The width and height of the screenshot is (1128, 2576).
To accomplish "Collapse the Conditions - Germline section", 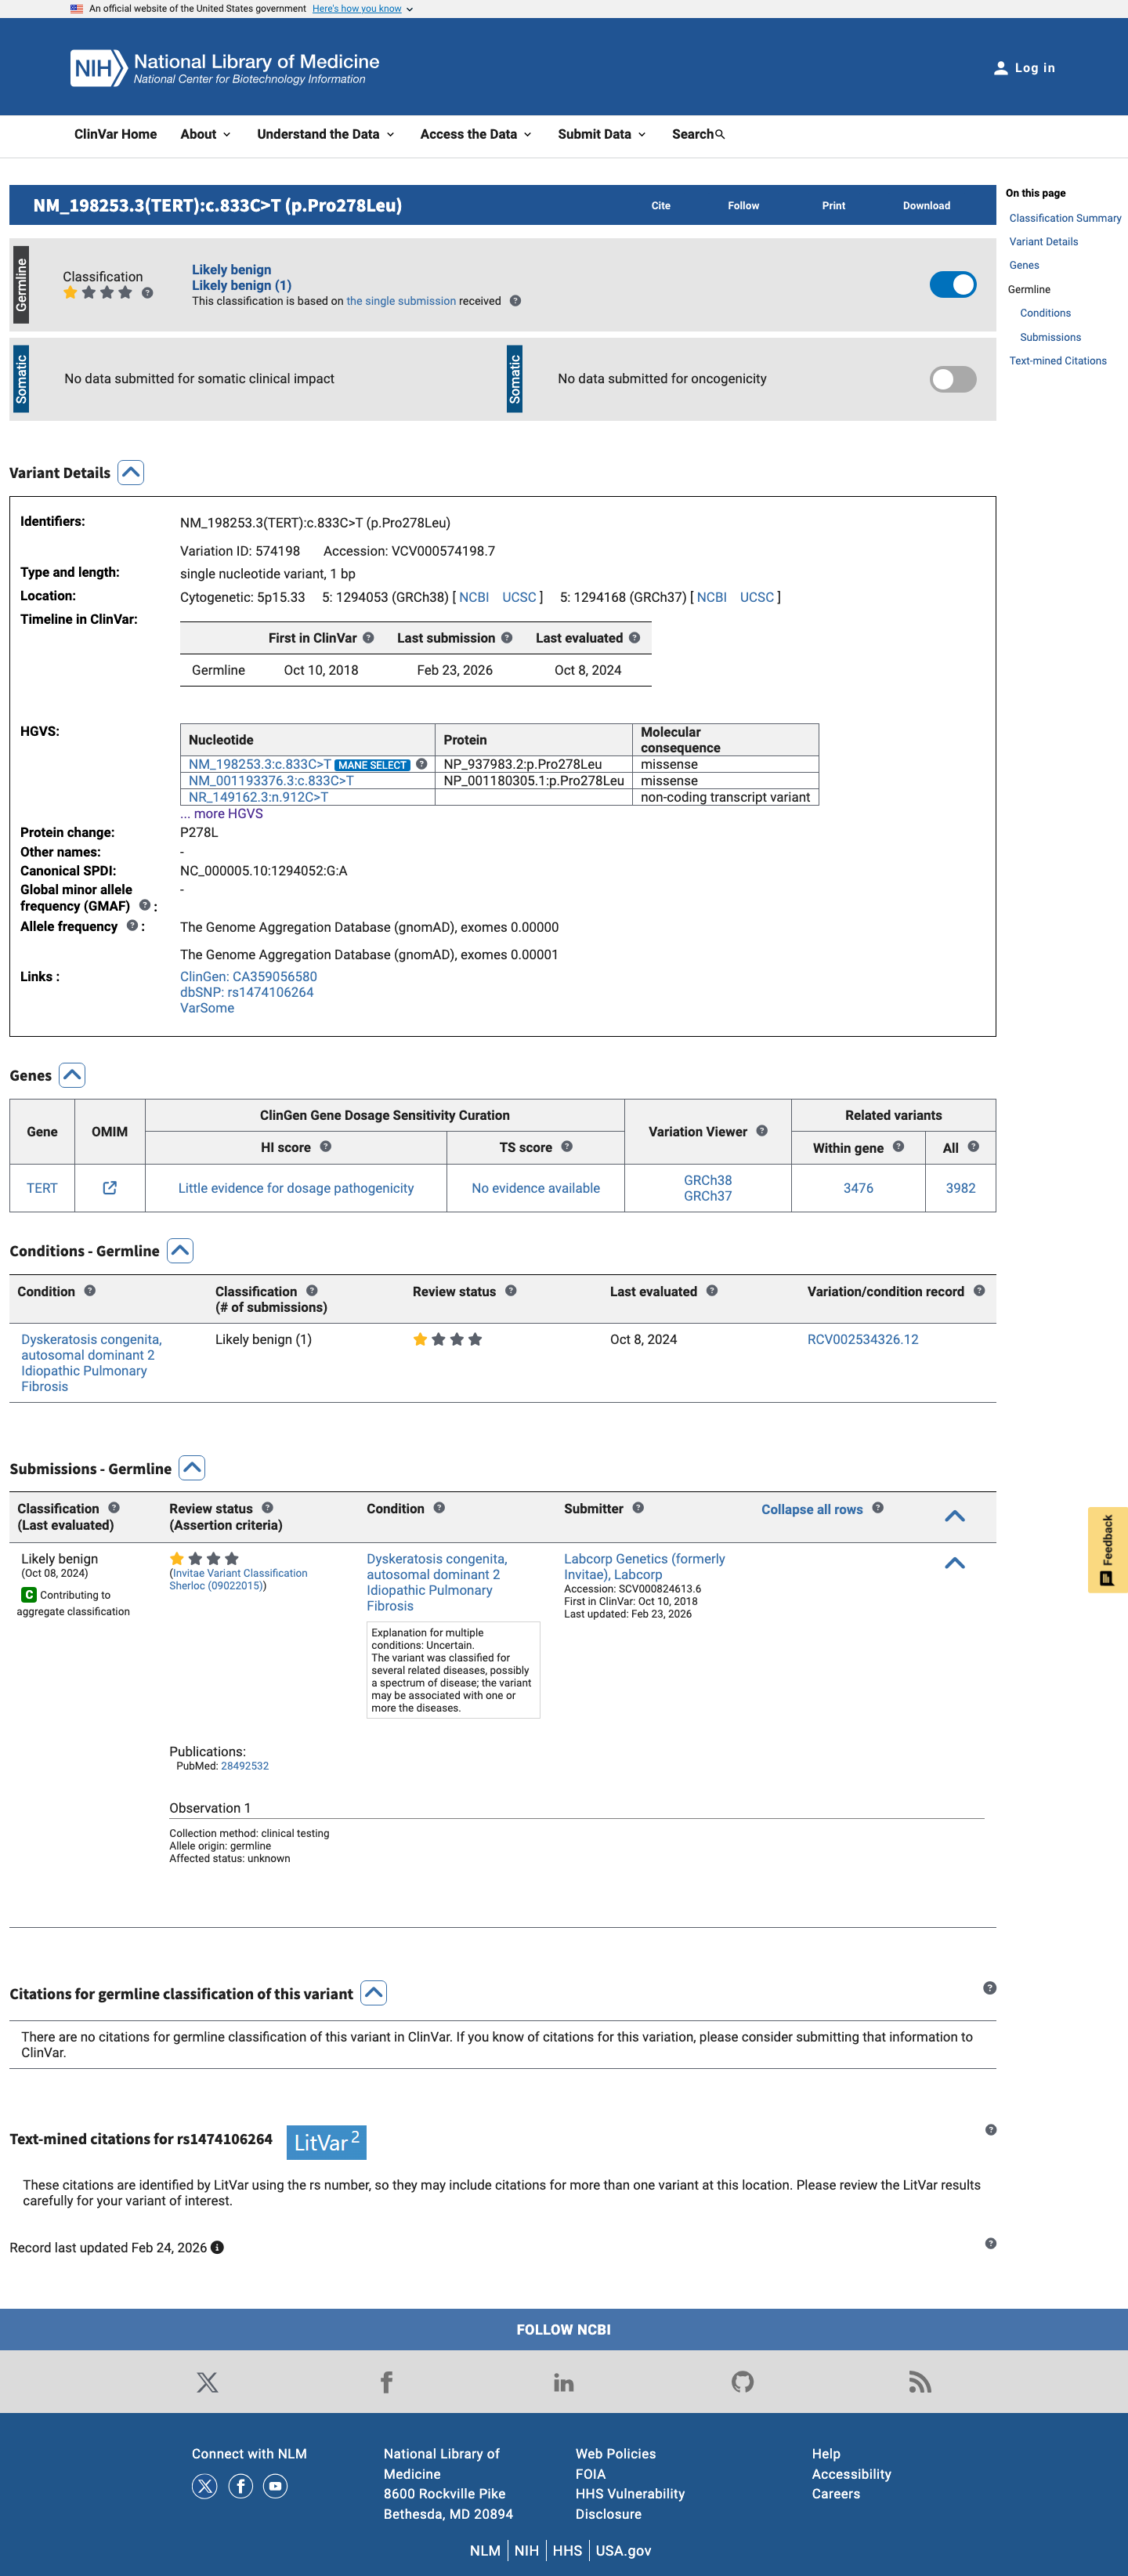I will 180,1251.
